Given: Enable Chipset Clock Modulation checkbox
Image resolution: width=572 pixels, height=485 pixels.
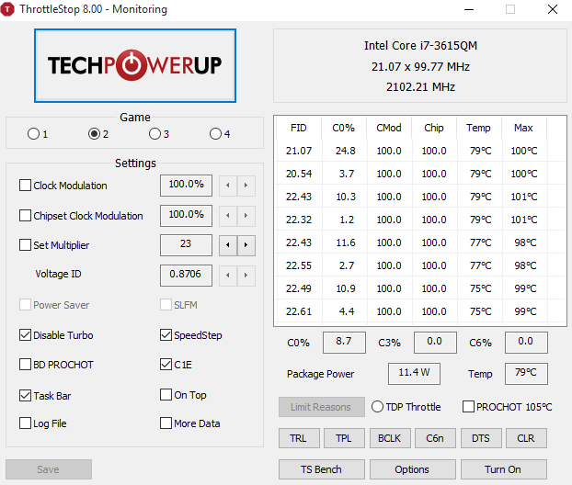Looking at the screenshot, I should point(25,215).
